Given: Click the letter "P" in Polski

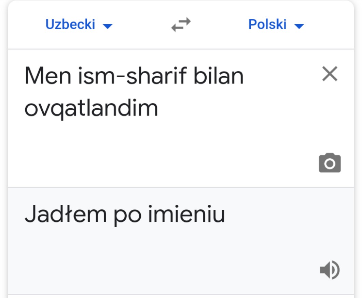Looking at the screenshot, I should (x=252, y=25).
